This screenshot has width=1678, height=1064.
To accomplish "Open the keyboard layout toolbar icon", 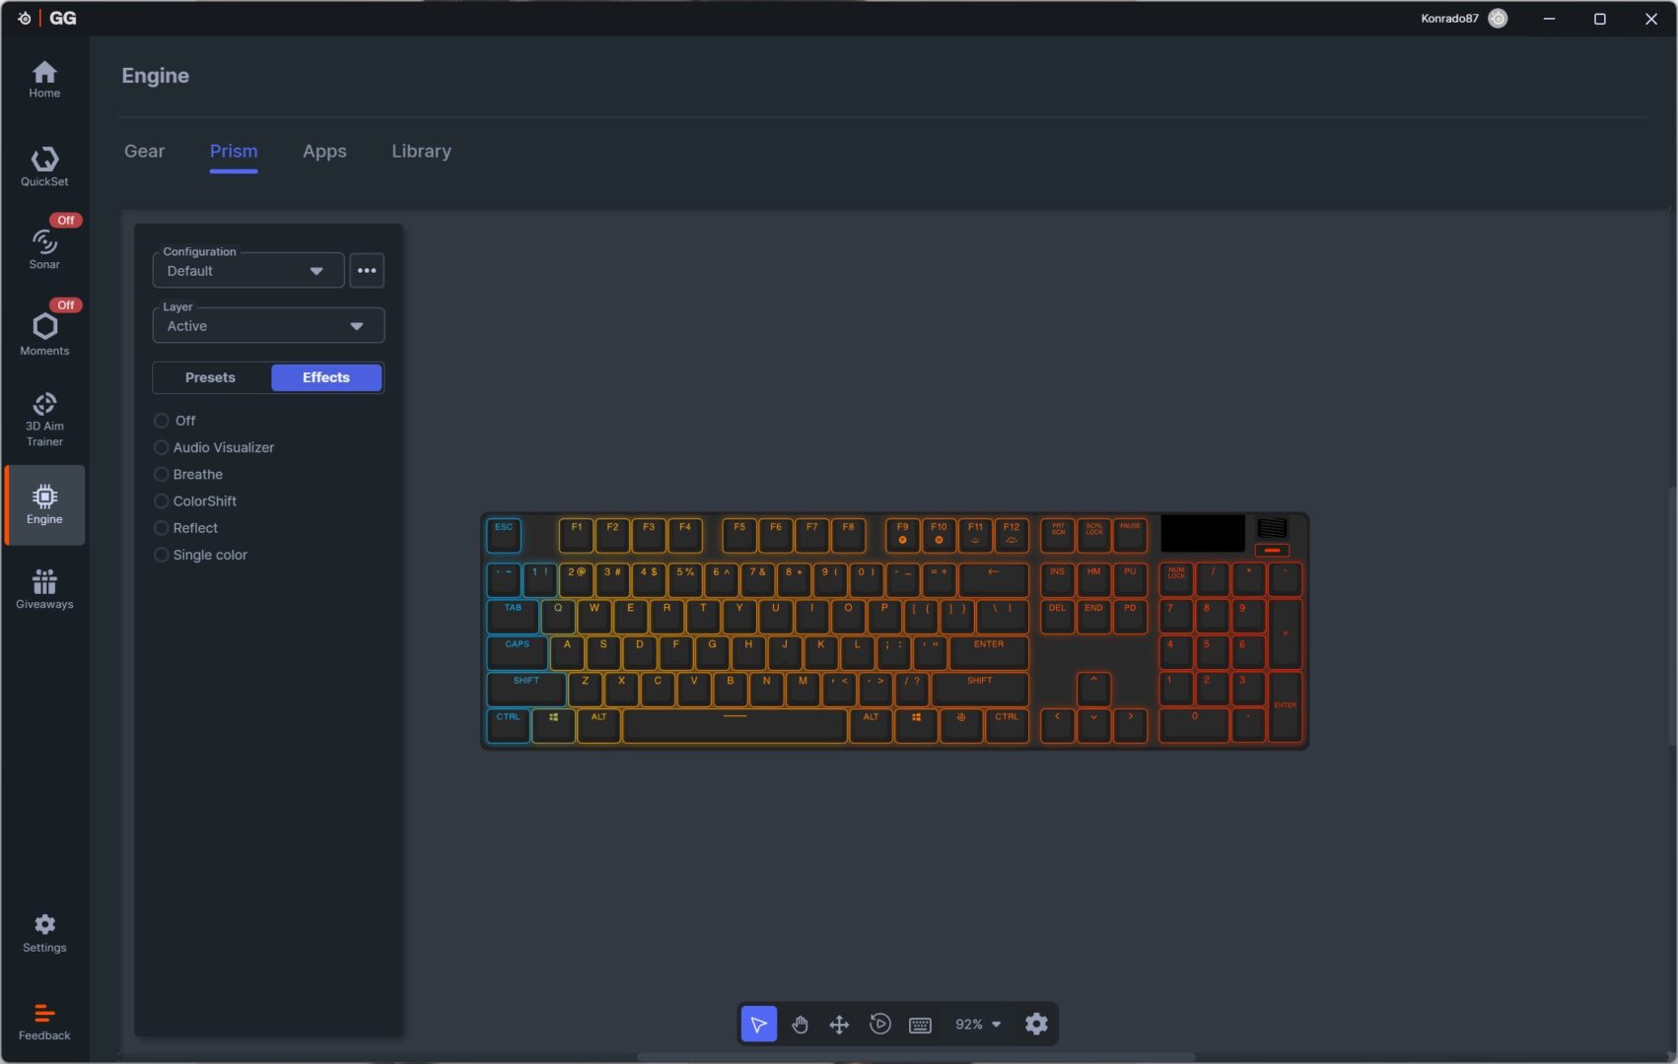I will click(x=920, y=1025).
